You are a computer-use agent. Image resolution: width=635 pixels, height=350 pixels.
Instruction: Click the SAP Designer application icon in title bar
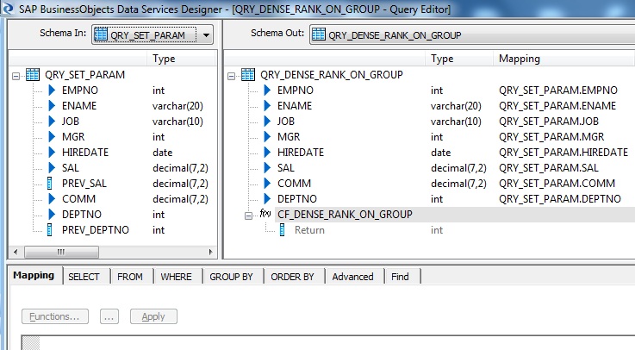pyautogui.click(x=7, y=8)
